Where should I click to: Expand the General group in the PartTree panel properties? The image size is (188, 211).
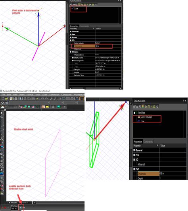pyautogui.click(x=134, y=150)
